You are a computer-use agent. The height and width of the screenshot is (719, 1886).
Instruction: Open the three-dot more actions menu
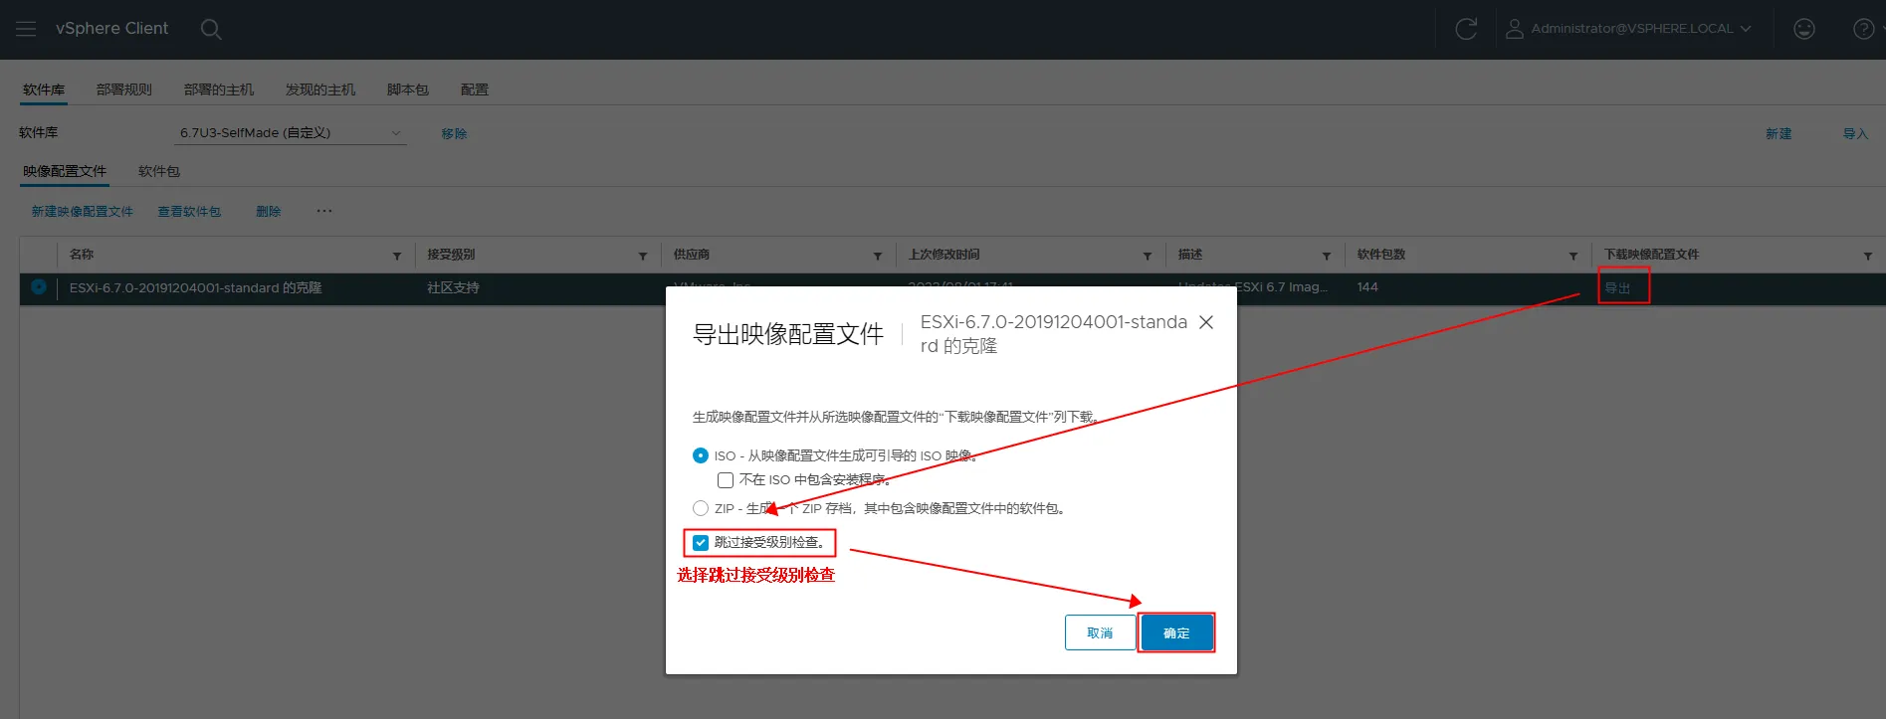(324, 211)
